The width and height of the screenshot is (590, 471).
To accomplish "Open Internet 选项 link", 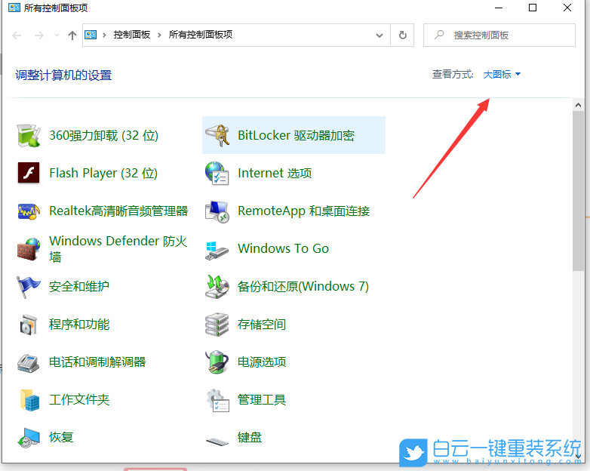I will pos(275,173).
